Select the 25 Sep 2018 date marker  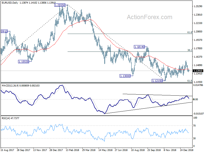[x=154, y=150]
